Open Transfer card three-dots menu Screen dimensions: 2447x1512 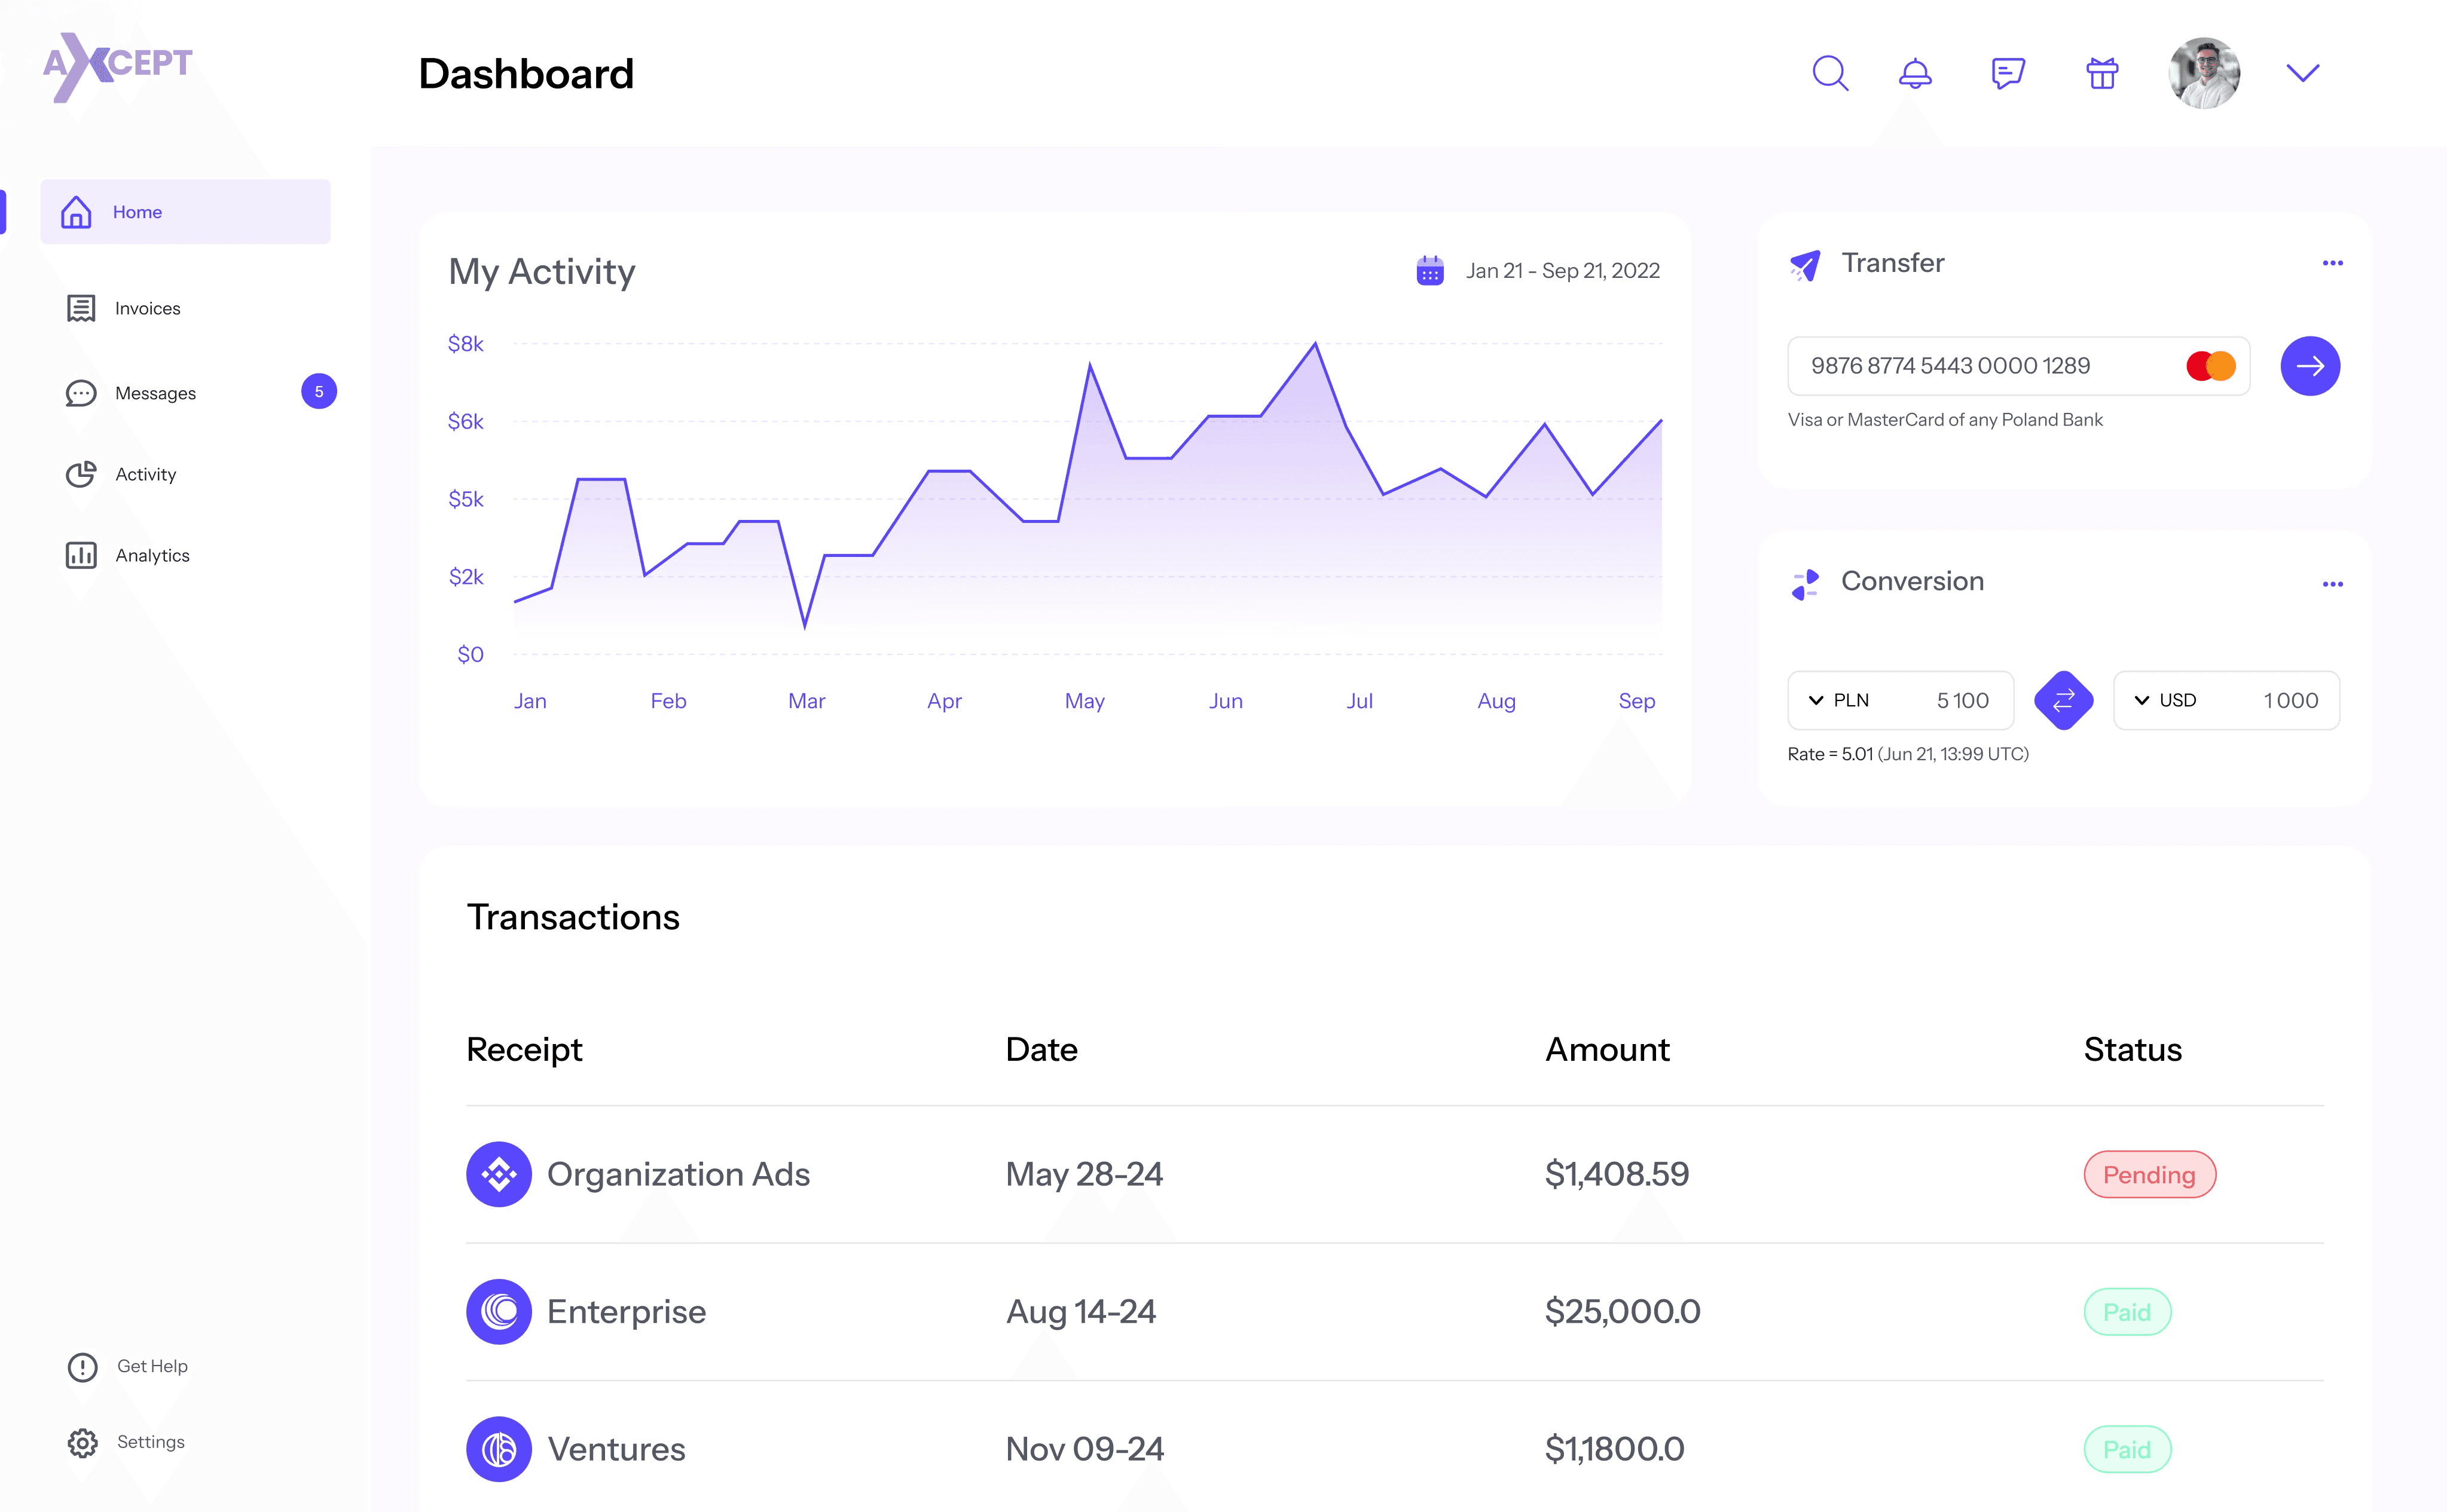coord(2332,263)
